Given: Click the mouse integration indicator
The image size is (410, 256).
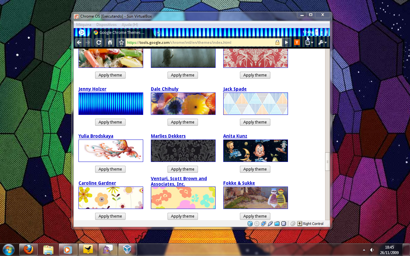Looking at the screenshot, I should pos(293,224).
